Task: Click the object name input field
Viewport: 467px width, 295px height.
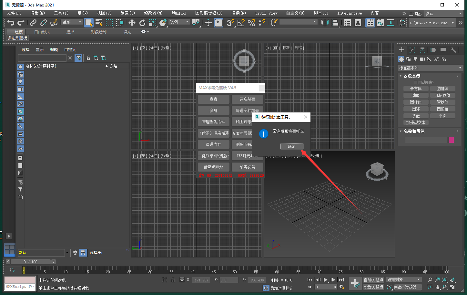Action: 426,140
